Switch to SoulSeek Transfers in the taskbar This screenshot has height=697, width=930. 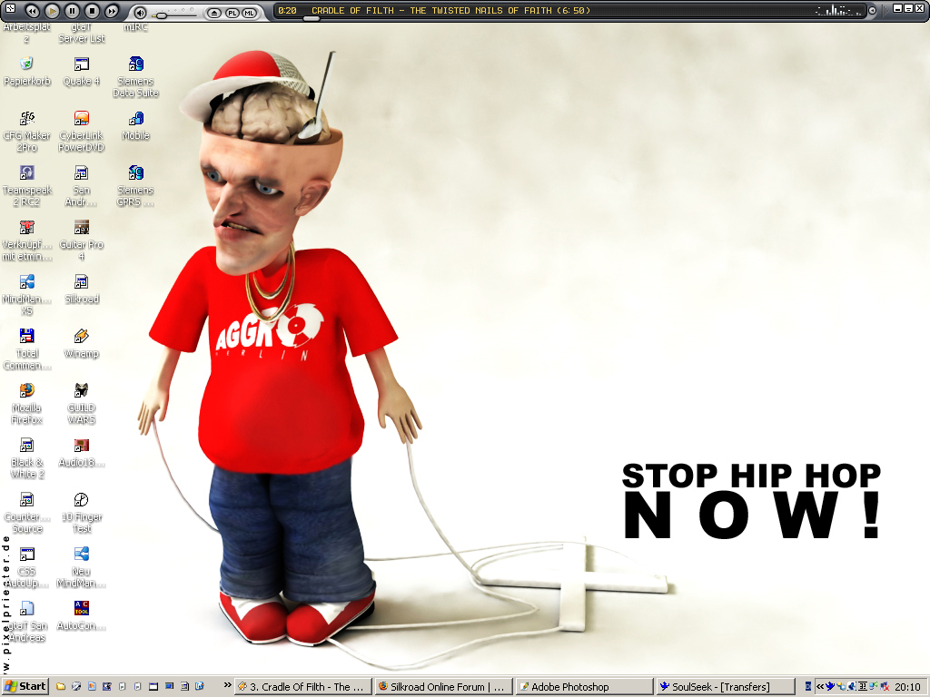(724, 687)
